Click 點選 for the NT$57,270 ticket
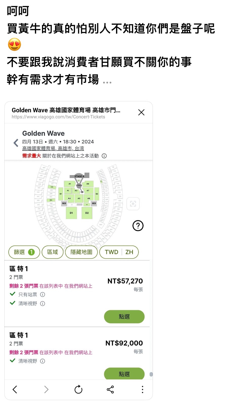 [x=124, y=316]
